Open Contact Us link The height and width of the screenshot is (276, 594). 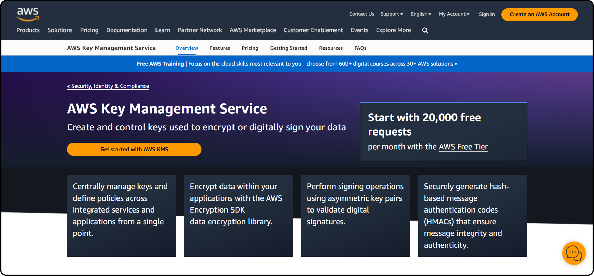pos(361,14)
